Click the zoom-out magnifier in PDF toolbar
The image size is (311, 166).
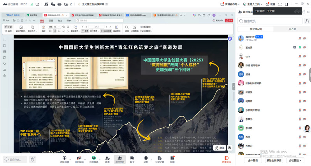pos(64,27)
